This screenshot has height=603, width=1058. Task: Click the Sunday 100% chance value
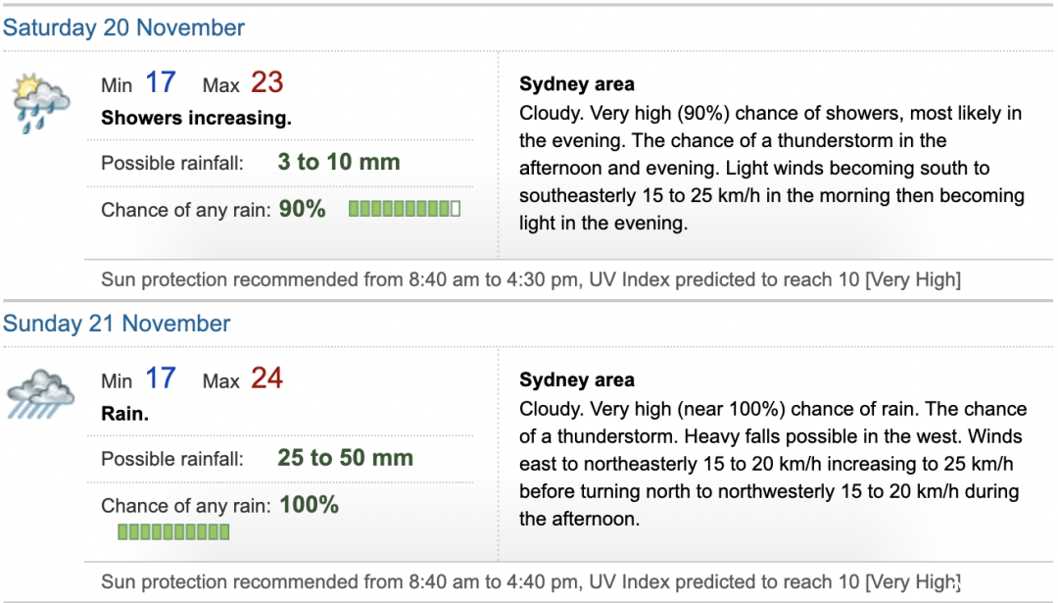(309, 505)
